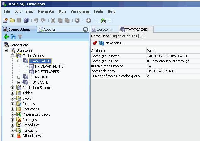Click the Save All toolbar icon
The width and height of the screenshot is (200, 141).
pos(26,20)
